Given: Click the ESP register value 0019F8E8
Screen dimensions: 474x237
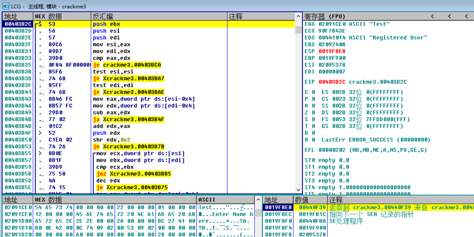Looking at the screenshot, I should (332, 51).
